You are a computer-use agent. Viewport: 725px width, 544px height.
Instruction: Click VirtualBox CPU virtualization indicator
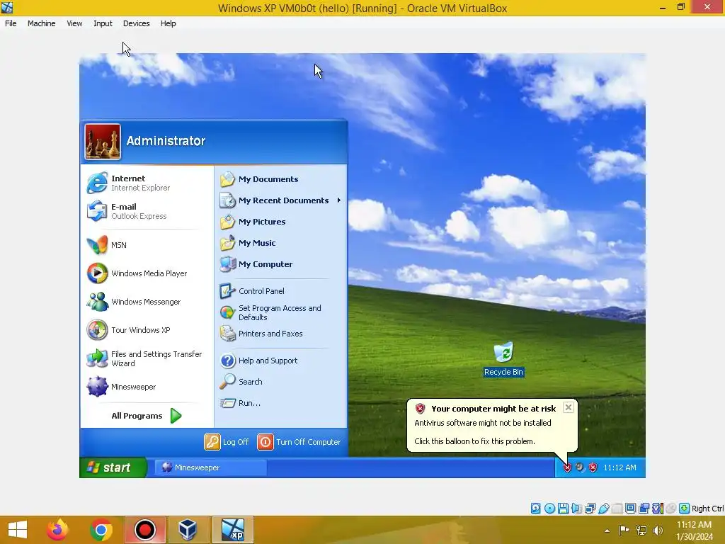pyautogui.click(x=658, y=509)
